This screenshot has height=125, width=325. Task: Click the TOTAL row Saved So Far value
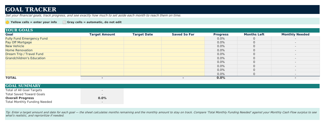tap(183, 78)
